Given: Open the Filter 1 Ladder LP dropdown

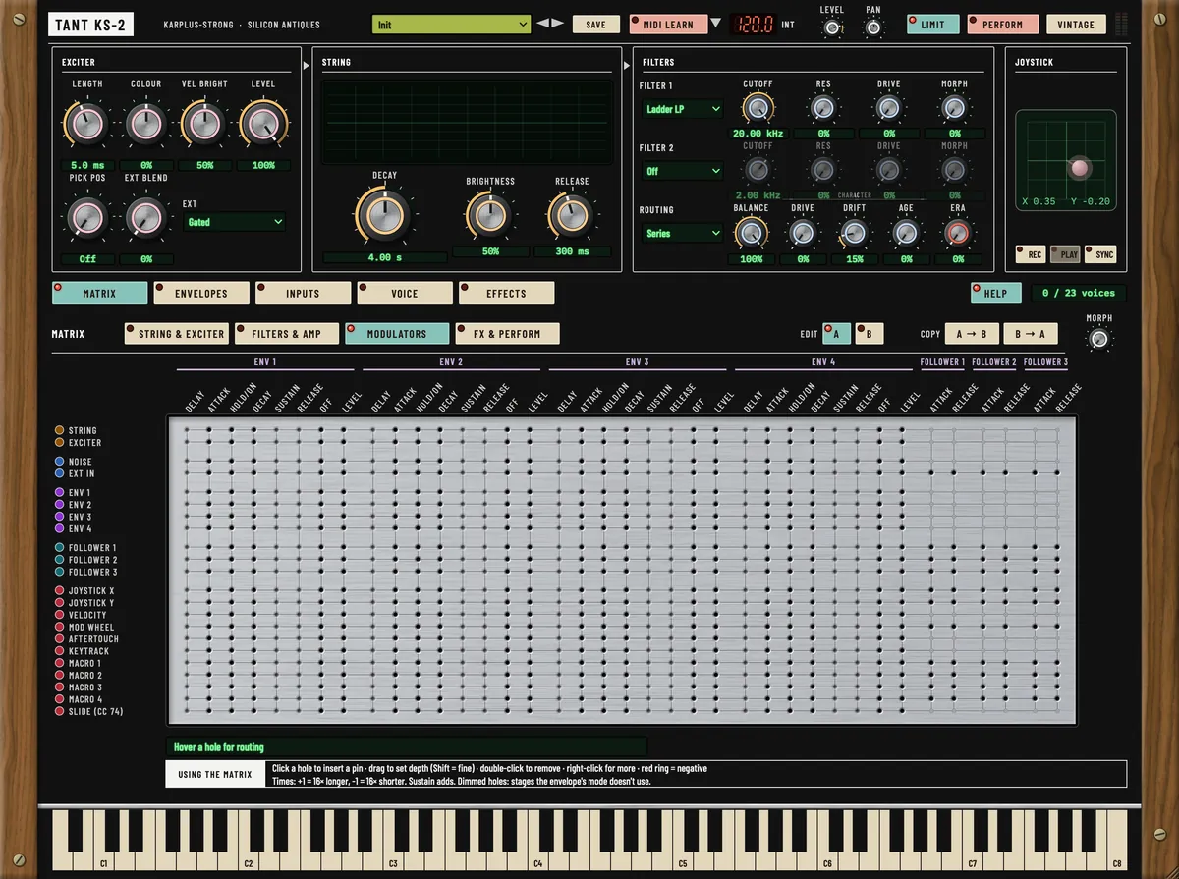Looking at the screenshot, I should click(682, 109).
